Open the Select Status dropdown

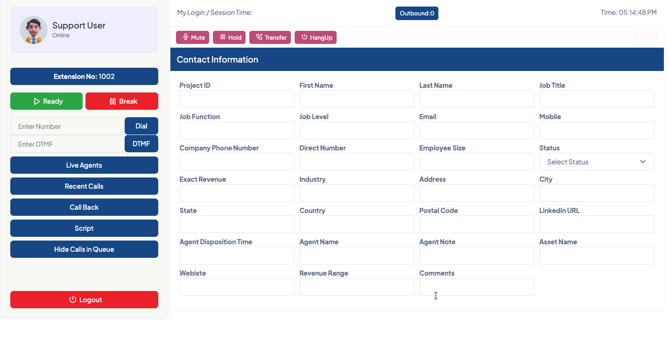pos(596,162)
